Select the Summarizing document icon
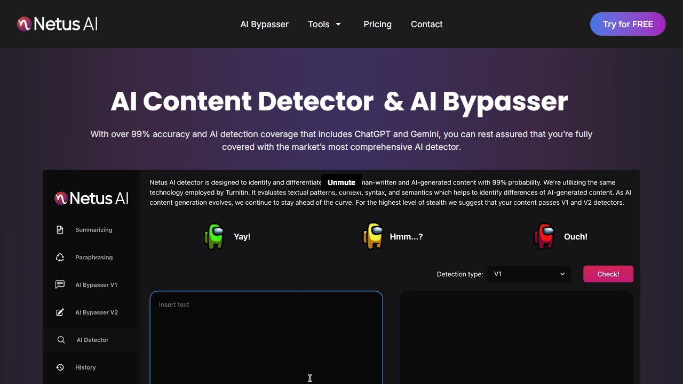The width and height of the screenshot is (683, 384). (60, 229)
